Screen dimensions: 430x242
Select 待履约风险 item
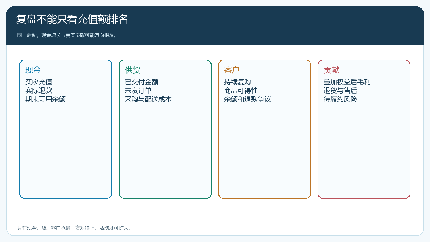340,99
